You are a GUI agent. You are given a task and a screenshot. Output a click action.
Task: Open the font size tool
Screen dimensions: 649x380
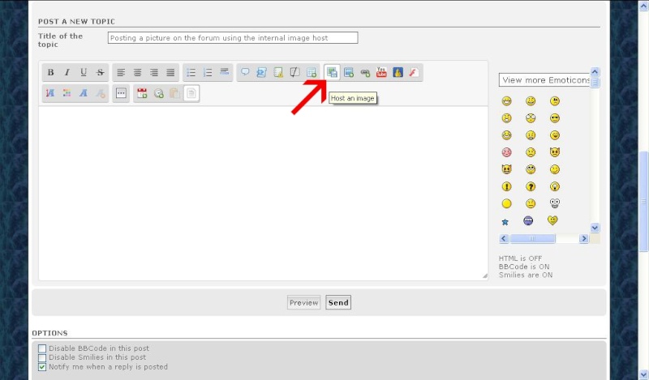(50, 93)
